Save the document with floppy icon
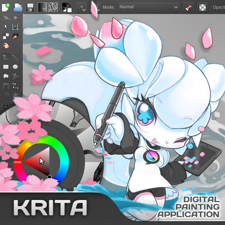Image resolution: width=225 pixels, height=225 pixels. coord(30,7)
